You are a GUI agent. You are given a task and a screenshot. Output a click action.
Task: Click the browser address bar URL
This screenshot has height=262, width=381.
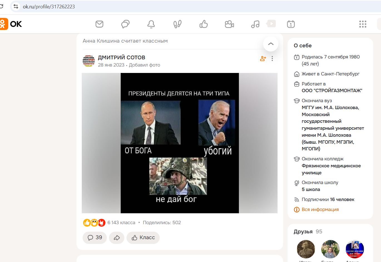49,7
